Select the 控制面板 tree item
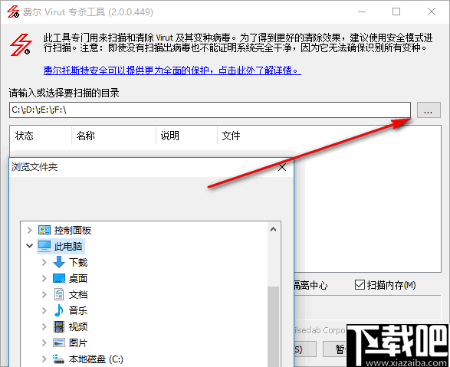The width and height of the screenshot is (450, 367). [73, 230]
